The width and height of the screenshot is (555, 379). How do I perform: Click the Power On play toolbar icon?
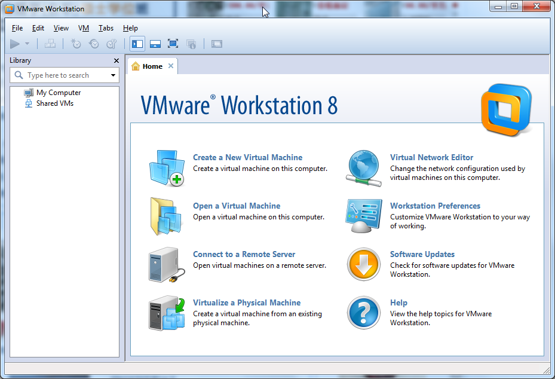(15, 44)
